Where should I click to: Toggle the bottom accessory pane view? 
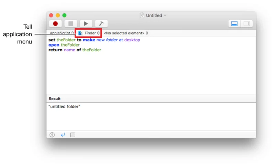234,24
